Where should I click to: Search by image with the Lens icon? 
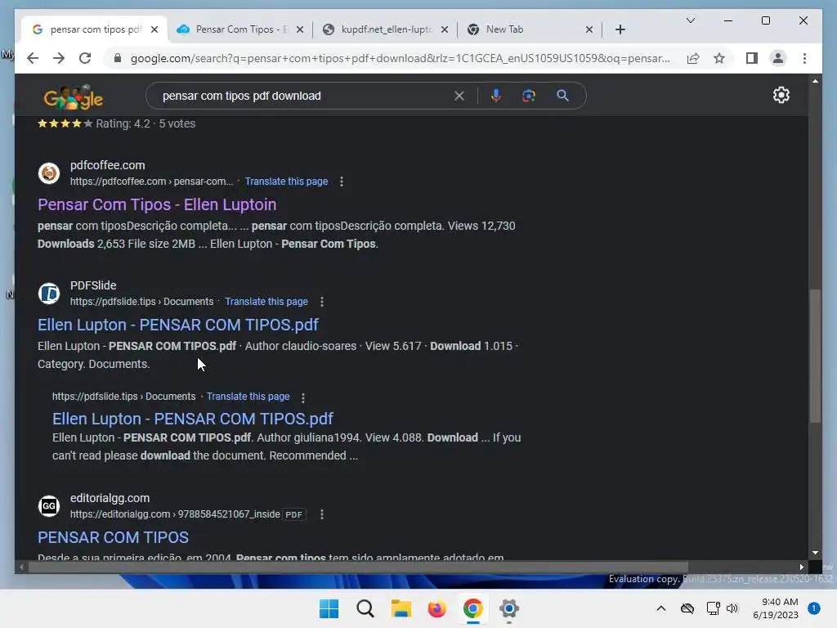pos(529,96)
